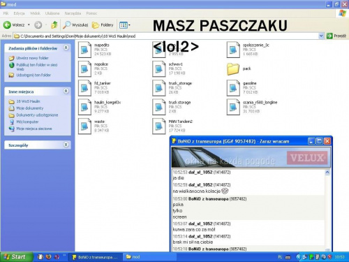The width and height of the screenshot is (349, 262).
Task: Click the Wstecz back arrow icon
Action: click(x=7, y=25)
